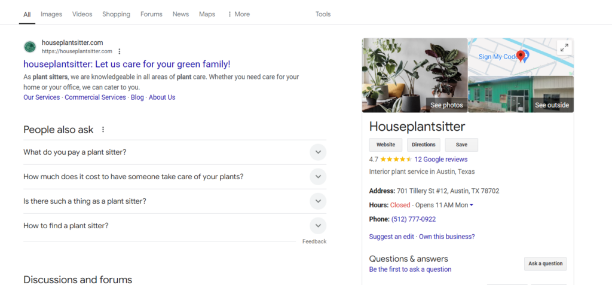Switch to the Images tab

coord(51,14)
